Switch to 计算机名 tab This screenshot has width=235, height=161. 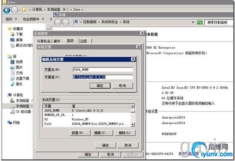point(44,41)
